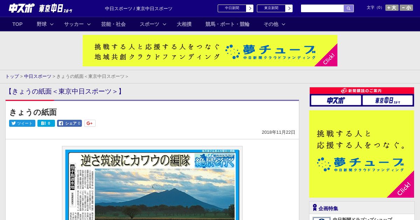Expand the スポーツ menu chevron
Image resolution: width=420 pixels, height=220 pixels.
point(164,24)
